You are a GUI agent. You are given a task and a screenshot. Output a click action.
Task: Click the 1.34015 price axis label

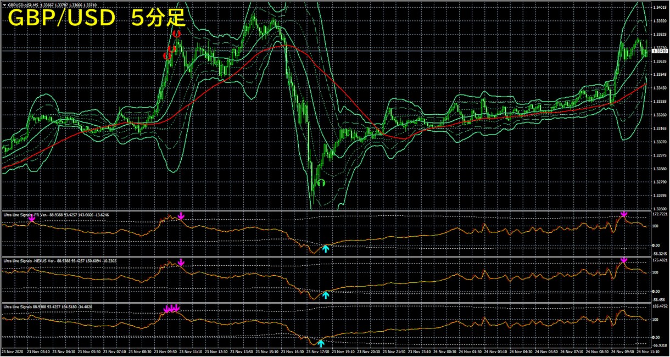[x=660, y=8]
